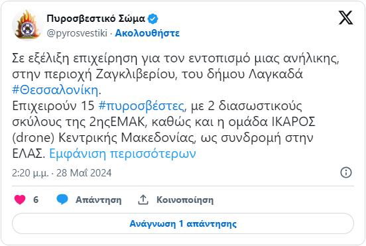The height and width of the screenshot is (246, 366).
Task: Expand tweet with Εμφάνιση περισσότερων
Action: (x=123, y=154)
